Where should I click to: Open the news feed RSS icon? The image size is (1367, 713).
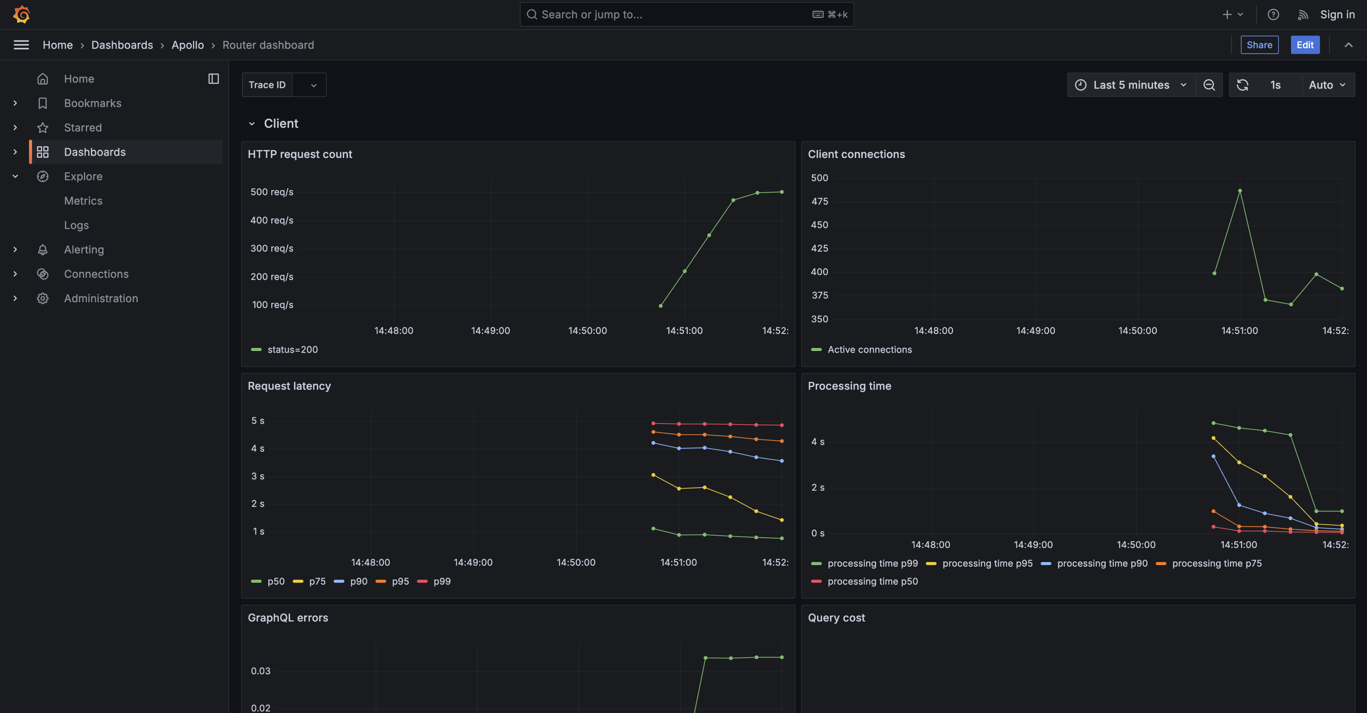(x=1303, y=15)
